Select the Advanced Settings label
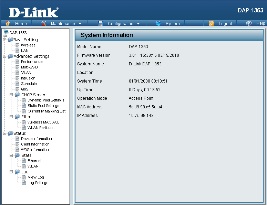Screen dimensions: 267x205 (31, 56)
